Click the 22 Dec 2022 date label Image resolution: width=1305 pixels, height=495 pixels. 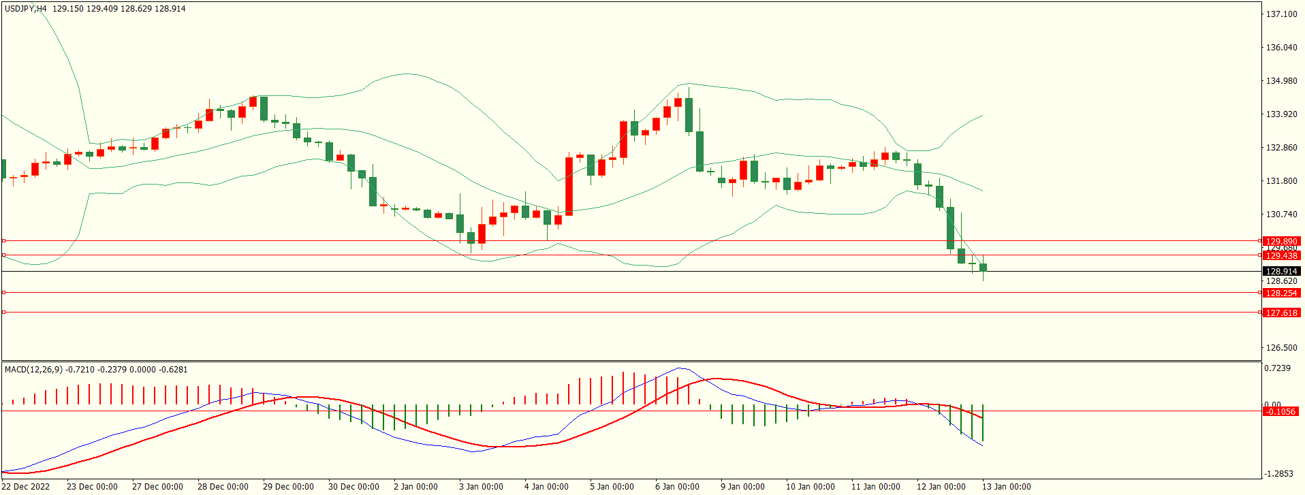26,487
